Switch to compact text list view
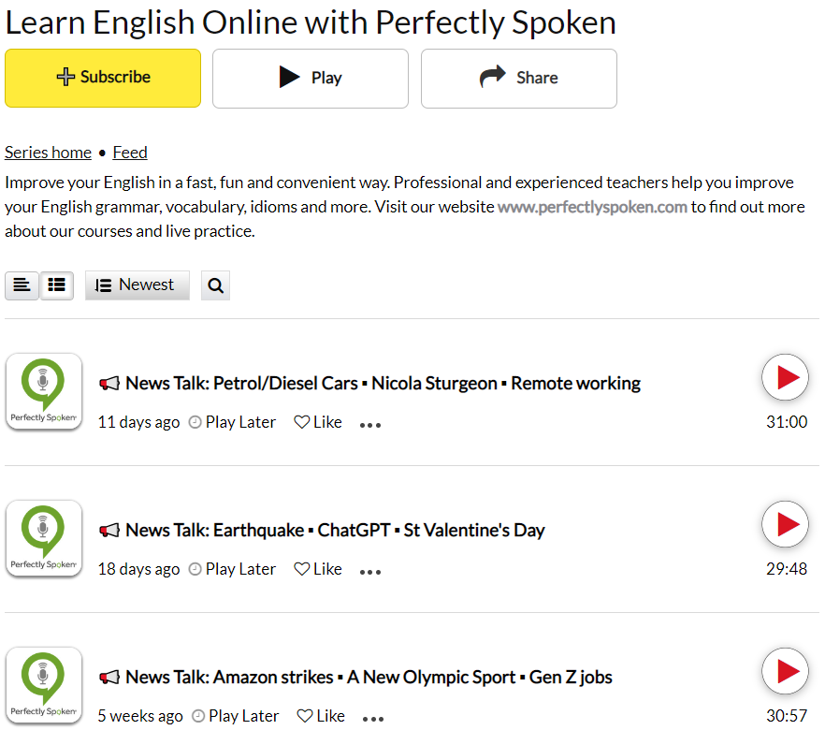This screenshot has height=730, width=825. (x=22, y=285)
